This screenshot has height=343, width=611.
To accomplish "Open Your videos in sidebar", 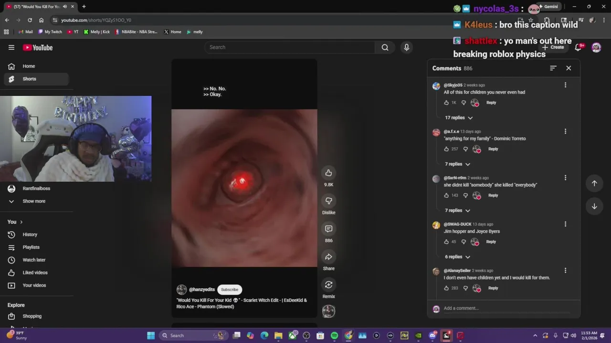I will 36,285.
